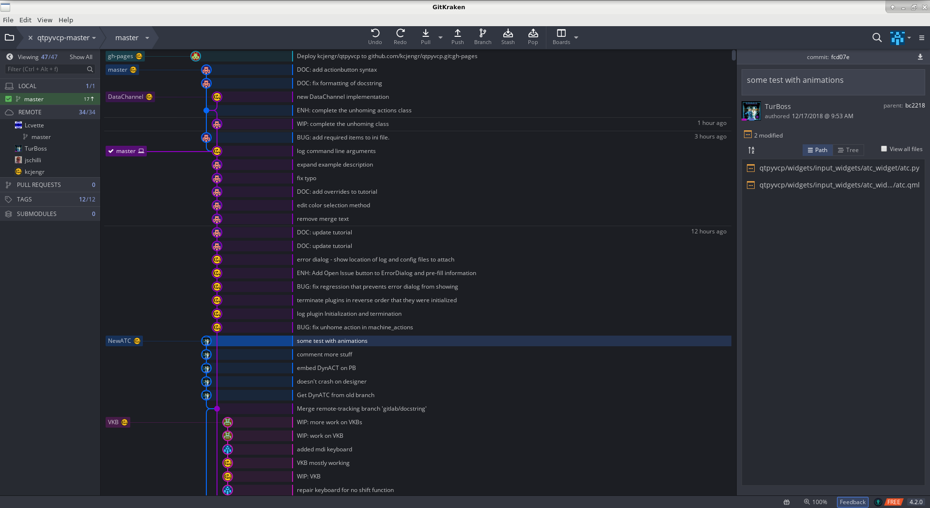Open the Help menu
This screenshot has height=508, width=930.
[66, 20]
